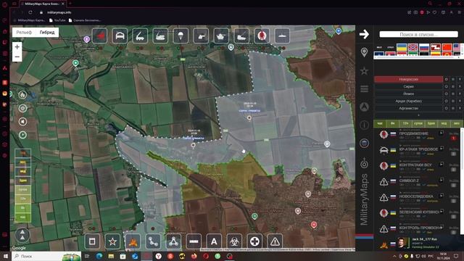The height and width of the screenshot is (261, 464).
Task: Select the Новороссия region row
Action: pyautogui.click(x=408, y=79)
